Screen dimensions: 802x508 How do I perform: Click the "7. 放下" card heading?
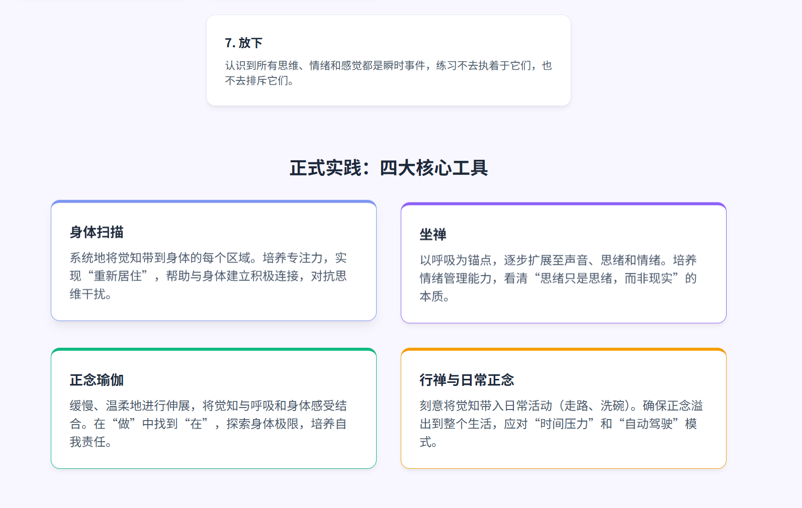244,43
